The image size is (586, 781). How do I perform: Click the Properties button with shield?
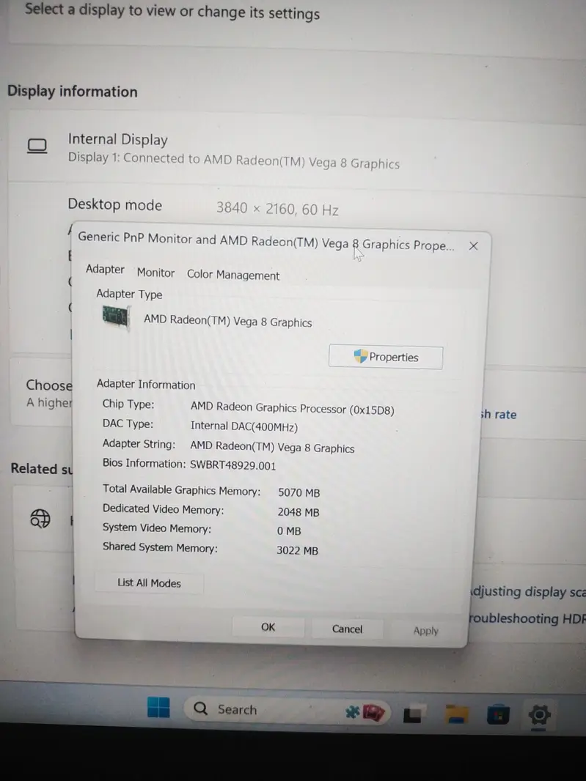[386, 357]
